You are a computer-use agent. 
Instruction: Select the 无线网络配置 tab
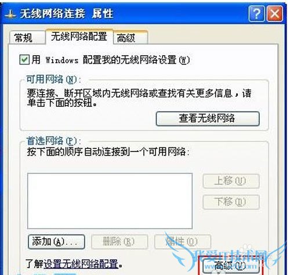[79, 37]
